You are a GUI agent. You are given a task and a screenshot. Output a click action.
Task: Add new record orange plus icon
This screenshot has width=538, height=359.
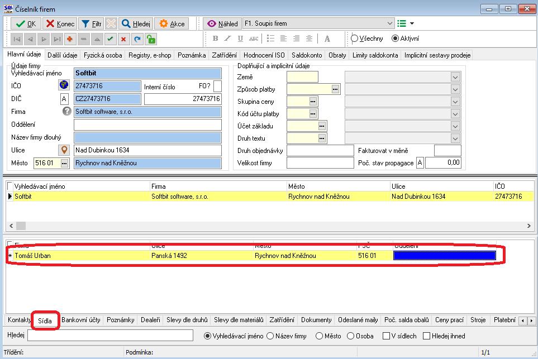(70, 39)
